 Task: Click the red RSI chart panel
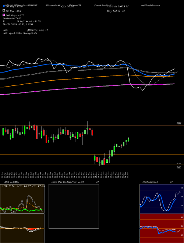[x=162, y=228]
